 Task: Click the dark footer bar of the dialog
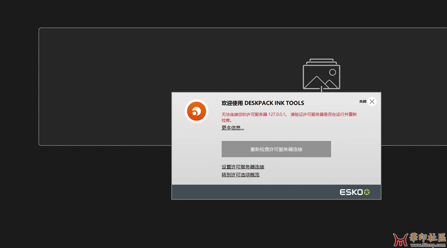click(x=253, y=192)
